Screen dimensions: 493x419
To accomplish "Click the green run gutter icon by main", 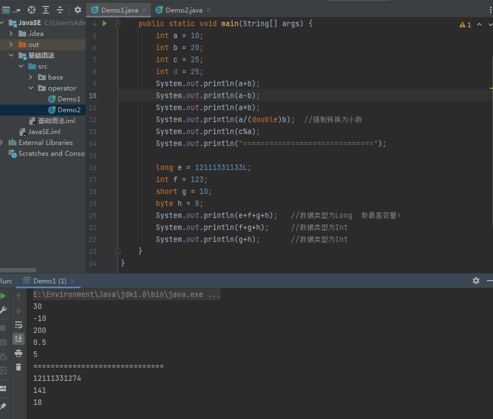I will point(104,23).
